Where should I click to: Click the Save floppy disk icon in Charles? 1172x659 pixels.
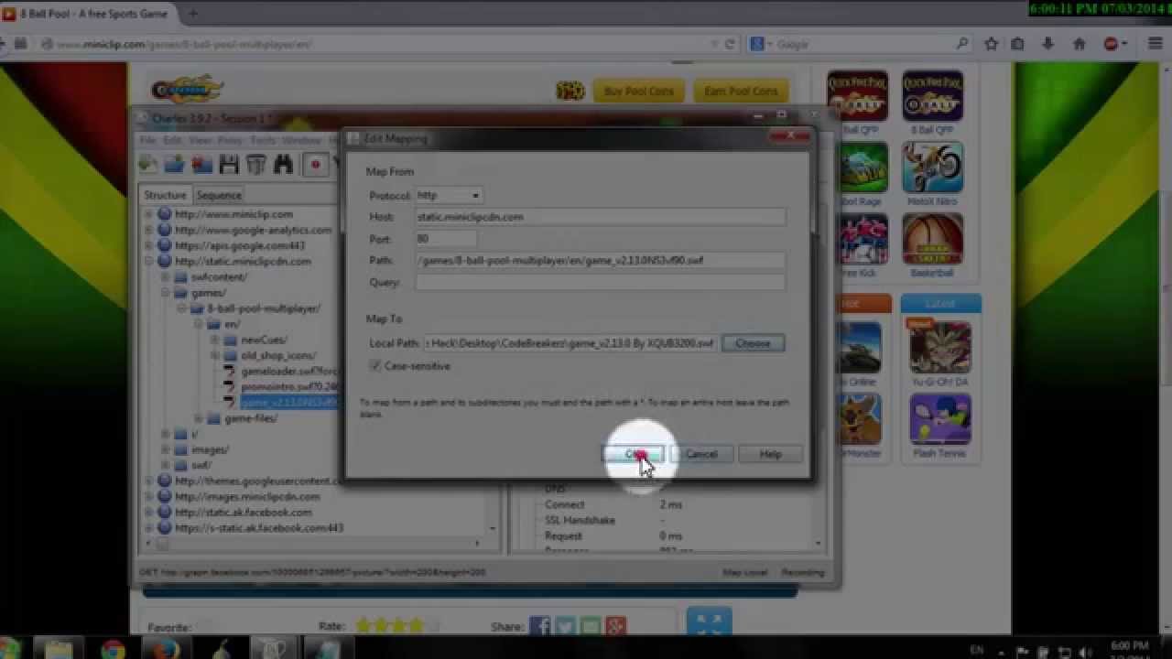229,165
